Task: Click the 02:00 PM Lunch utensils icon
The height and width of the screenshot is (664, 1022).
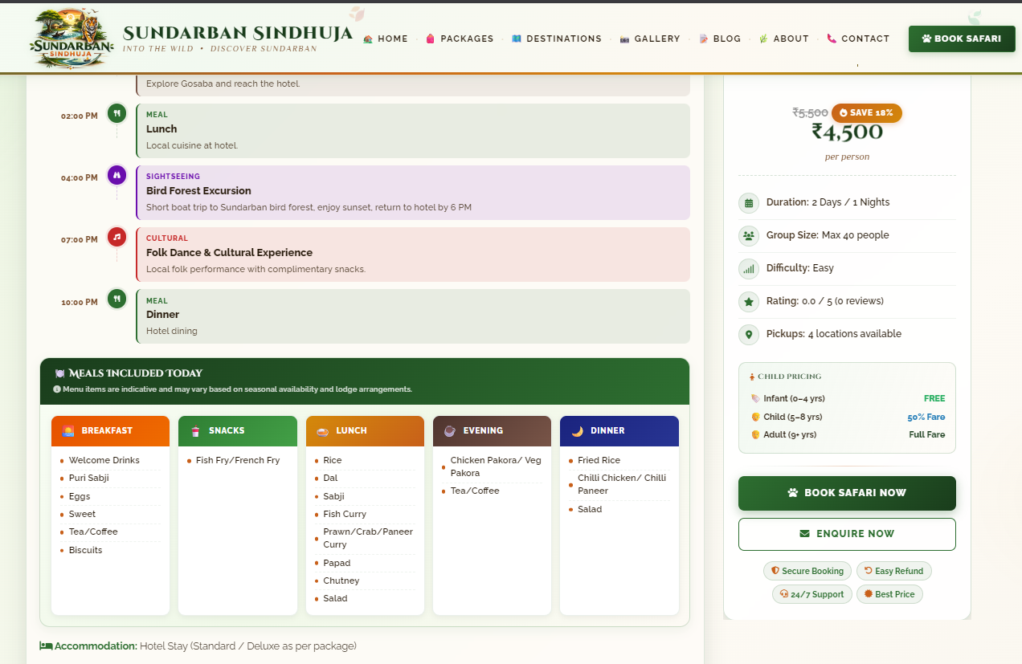Action: click(x=117, y=114)
